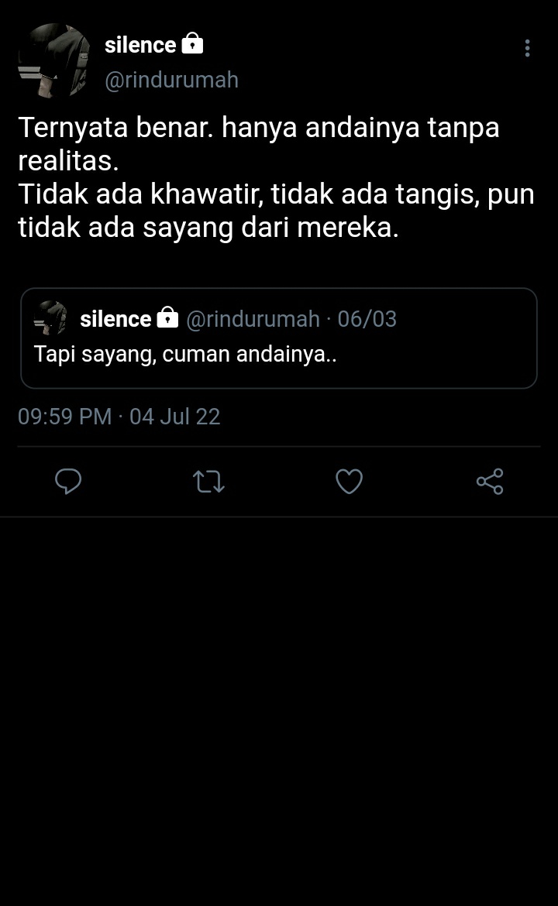This screenshot has height=906, width=558.
Task: Open the three-dot tweet options menu
Action: pos(527,48)
